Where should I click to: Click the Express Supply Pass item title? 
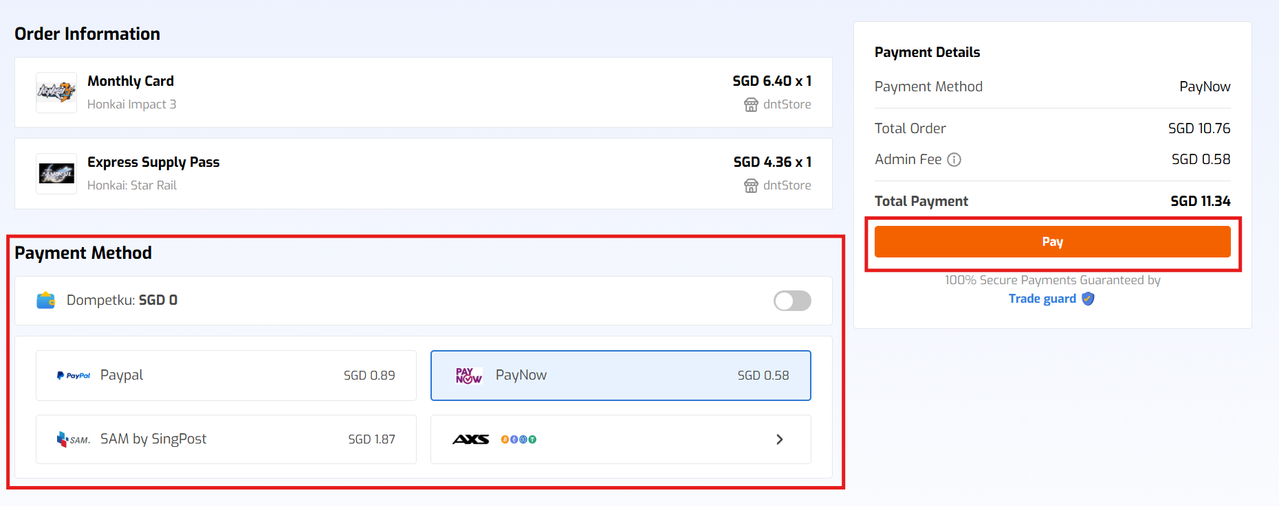(x=153, y=162)
